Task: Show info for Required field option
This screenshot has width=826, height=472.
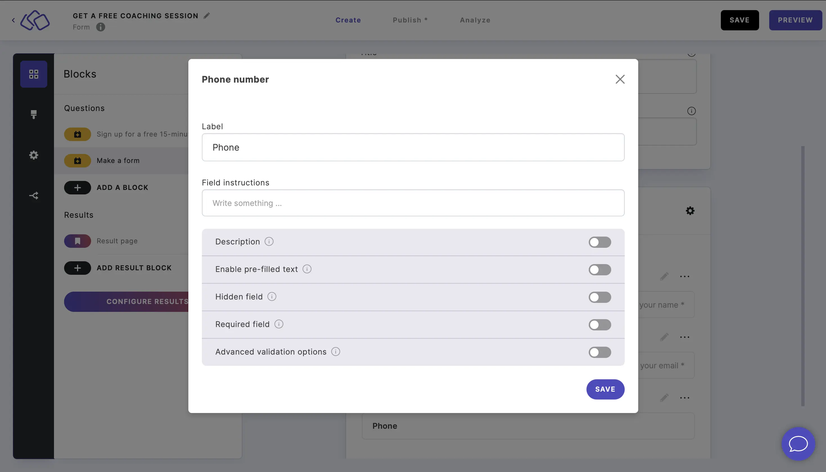Action: click(x=279, y=324)
